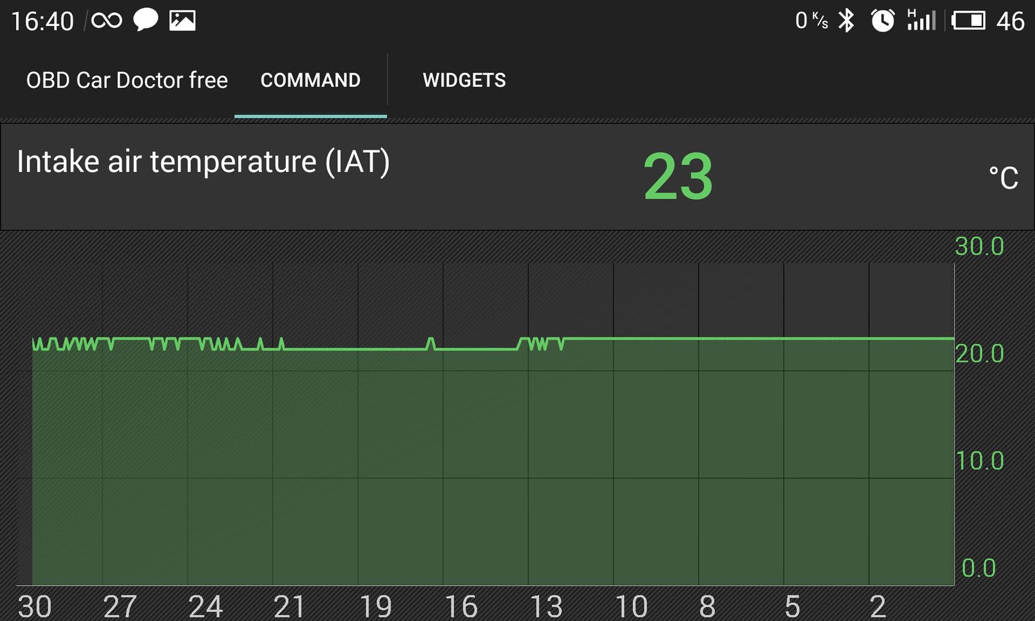
Task: Tap the green 23 temperature reading
Action: tap(678, 177)
